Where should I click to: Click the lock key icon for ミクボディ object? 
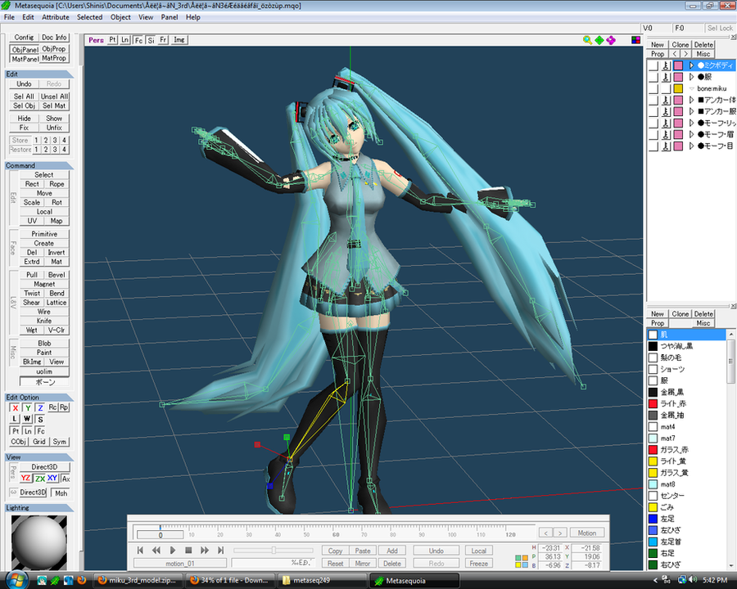666,65
